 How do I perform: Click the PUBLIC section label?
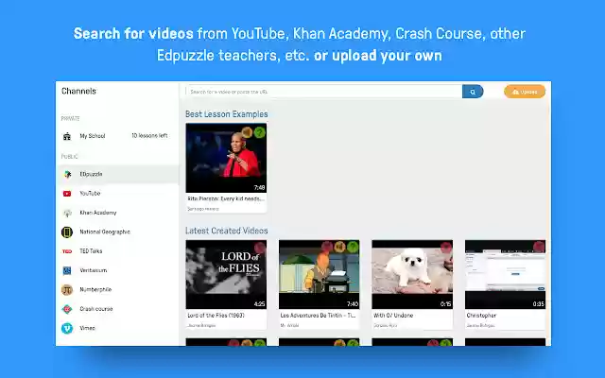coord(69,157)
